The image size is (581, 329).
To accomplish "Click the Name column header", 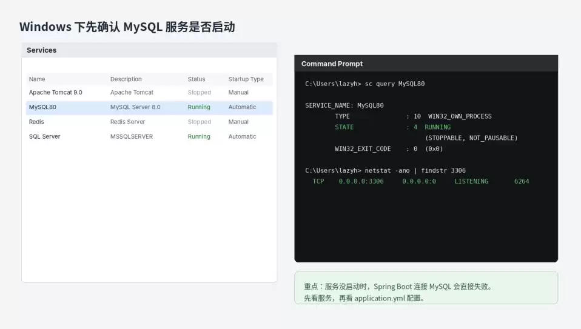I will [37, 79].
